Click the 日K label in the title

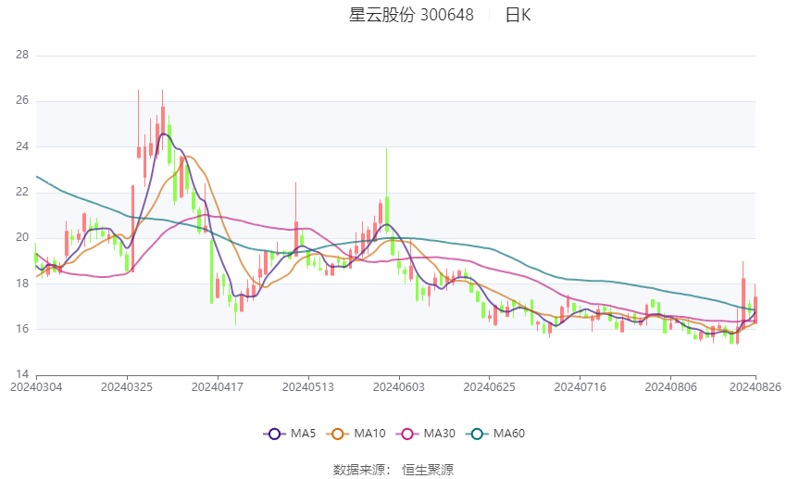(x=518, y=15)
